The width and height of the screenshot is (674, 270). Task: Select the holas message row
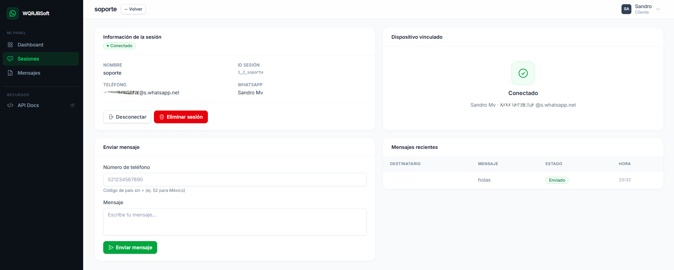484,180
